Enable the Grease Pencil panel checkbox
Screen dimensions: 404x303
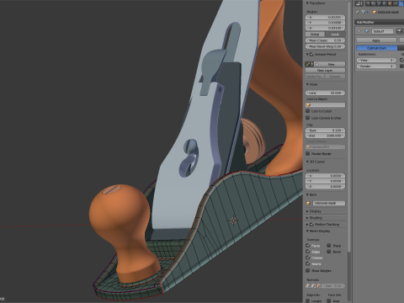pos(312,54)
